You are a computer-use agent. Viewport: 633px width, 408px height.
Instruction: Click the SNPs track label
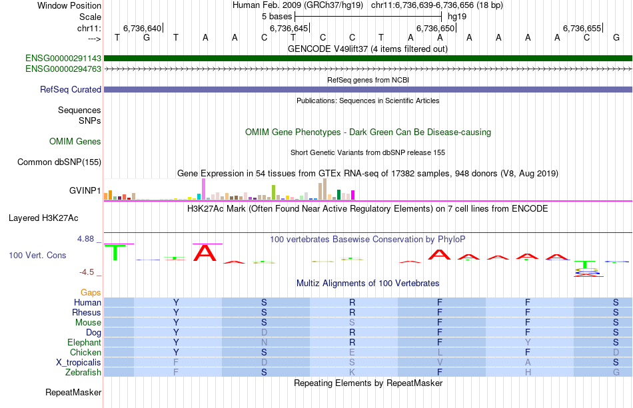[90, 120]
